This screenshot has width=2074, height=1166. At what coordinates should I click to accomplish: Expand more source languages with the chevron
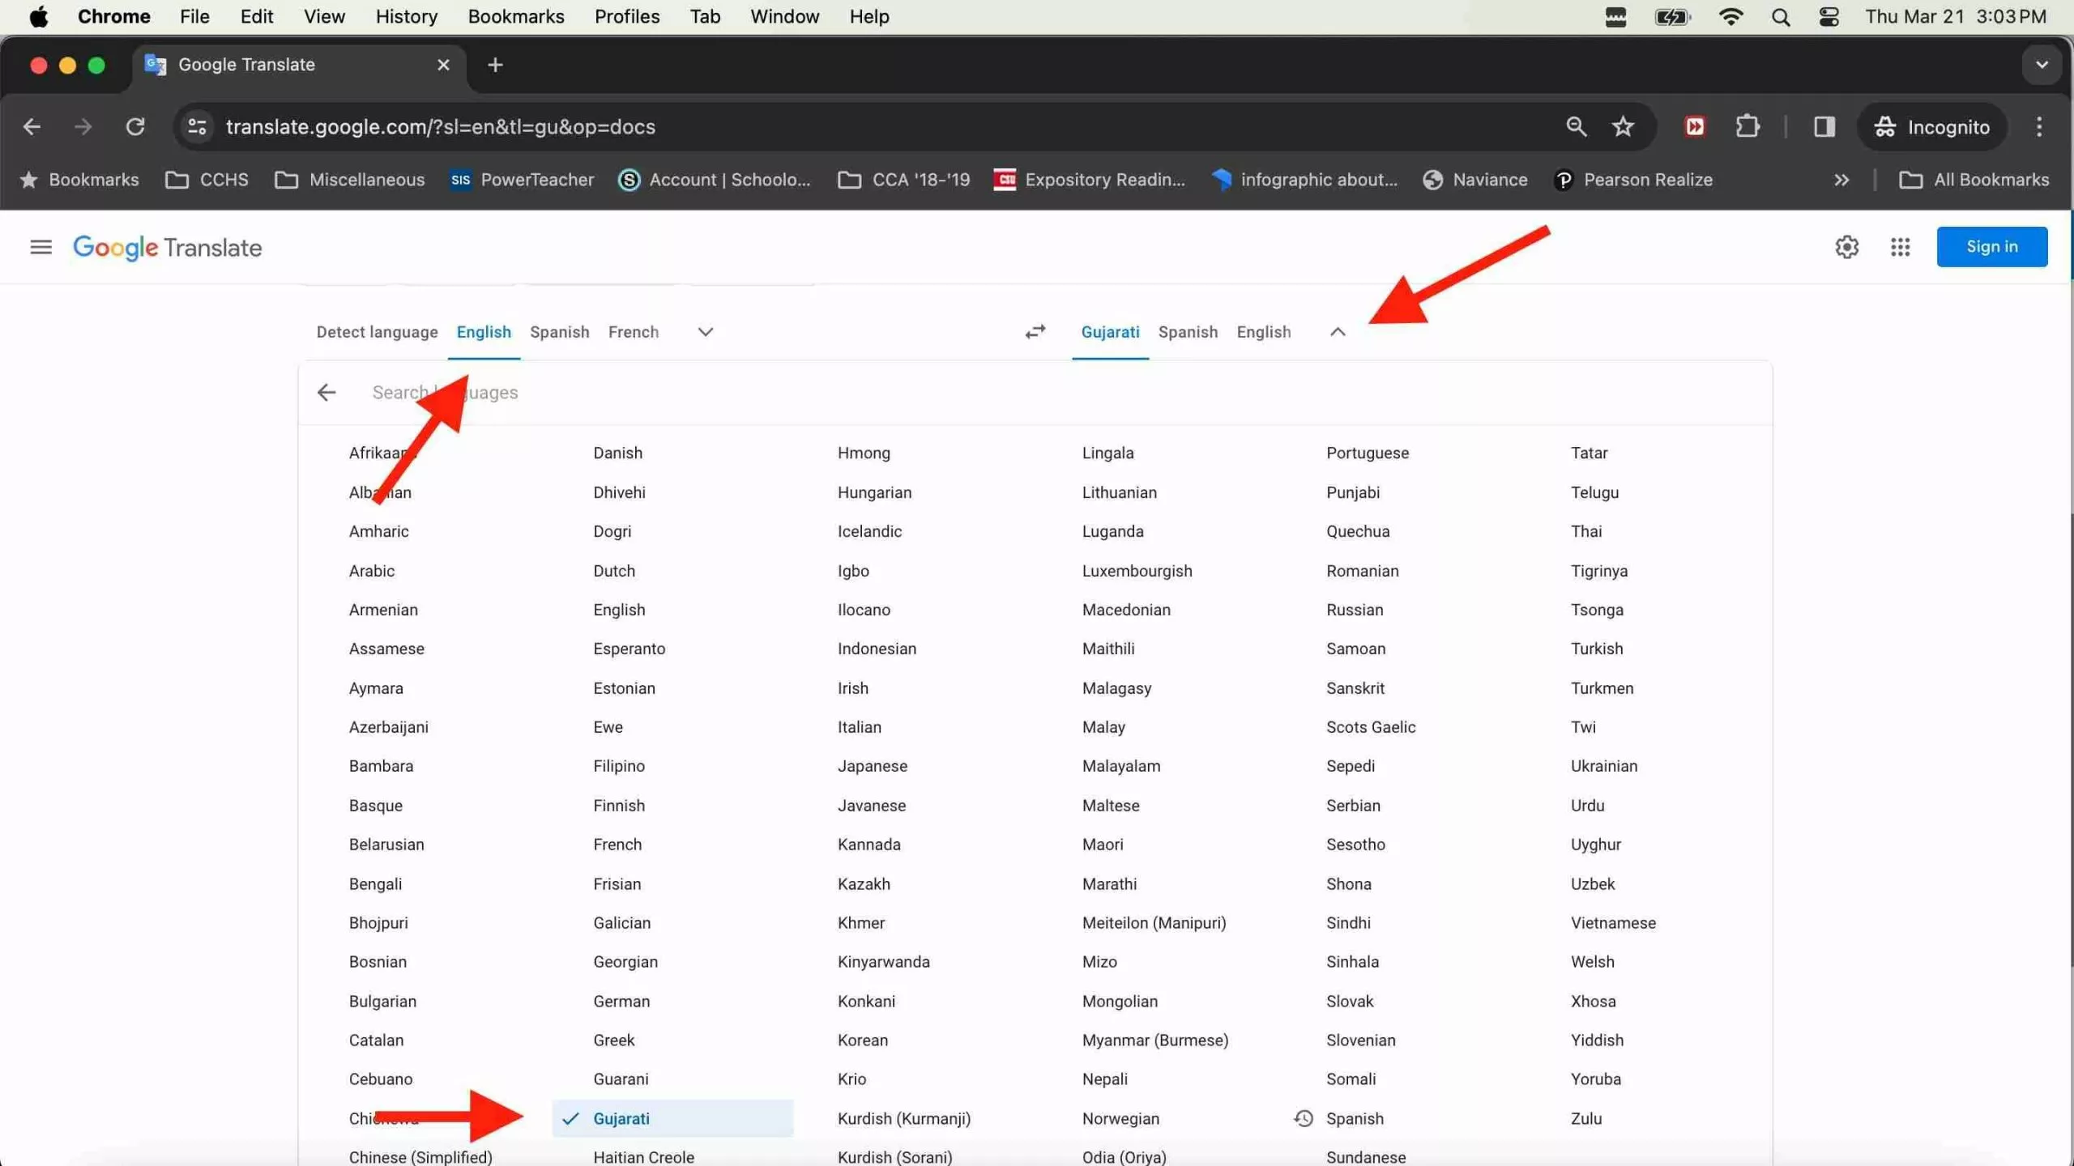703,332
